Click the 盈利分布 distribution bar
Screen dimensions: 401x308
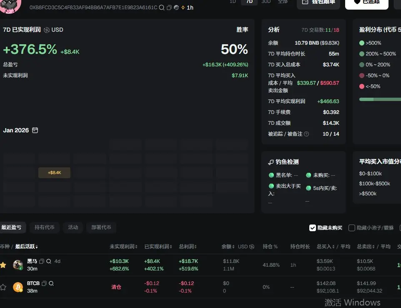[380, 99]
